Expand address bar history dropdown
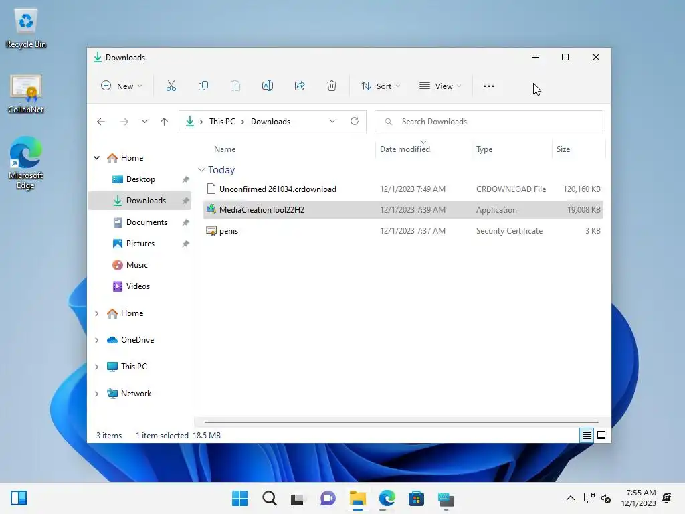This screenshot has width=685, height=514. click(x=332, y=122)
